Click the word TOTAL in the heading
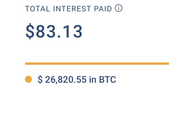The height and width of the screenshot is (124, 169). (38, 9)
